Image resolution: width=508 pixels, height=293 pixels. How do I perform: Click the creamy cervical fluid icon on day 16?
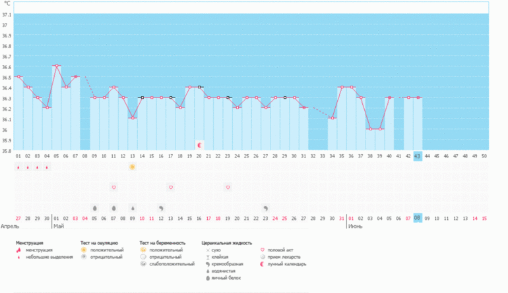161,208
